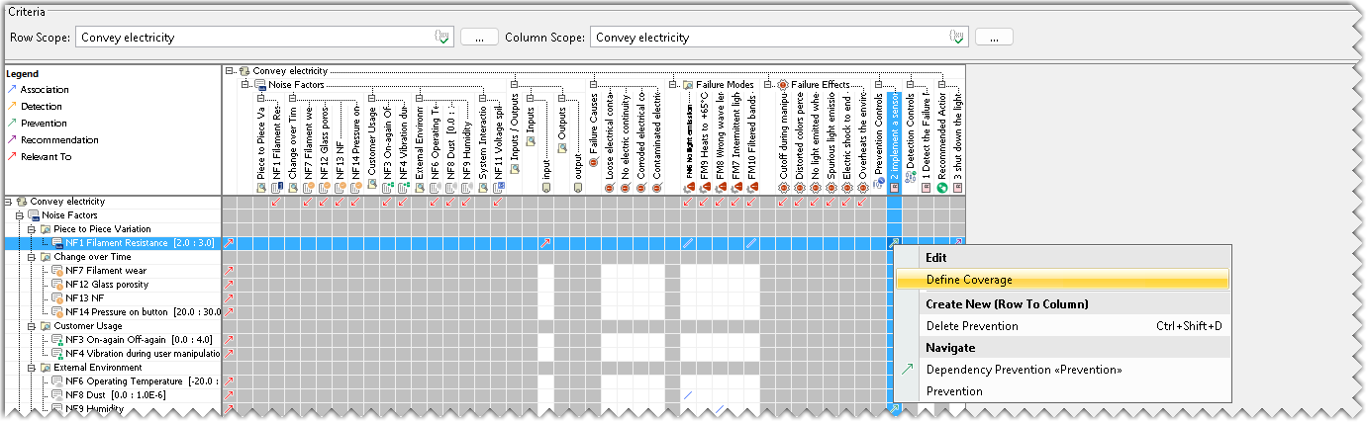The height and width of the screenshot is (423, 1367).
Task: Choose Define Coverage from context menu
Action: (1062, 280)
